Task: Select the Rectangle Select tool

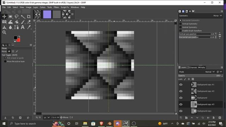Action: click(x=10, y=17)
